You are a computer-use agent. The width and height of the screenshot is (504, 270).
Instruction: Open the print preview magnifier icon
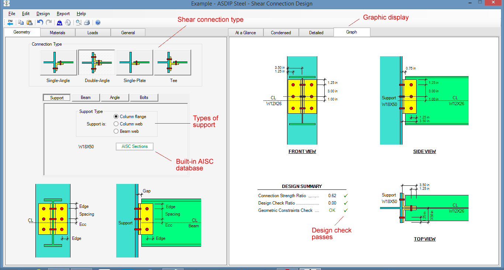pyautogui.click(x=79, y=22)
